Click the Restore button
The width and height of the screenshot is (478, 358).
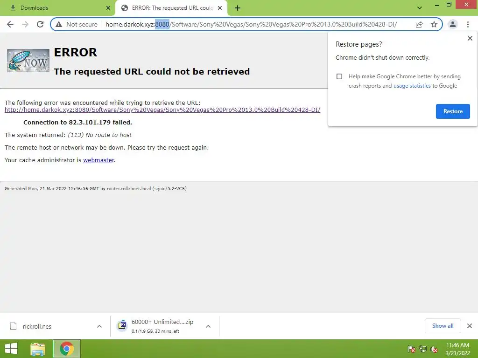point(453,111)
